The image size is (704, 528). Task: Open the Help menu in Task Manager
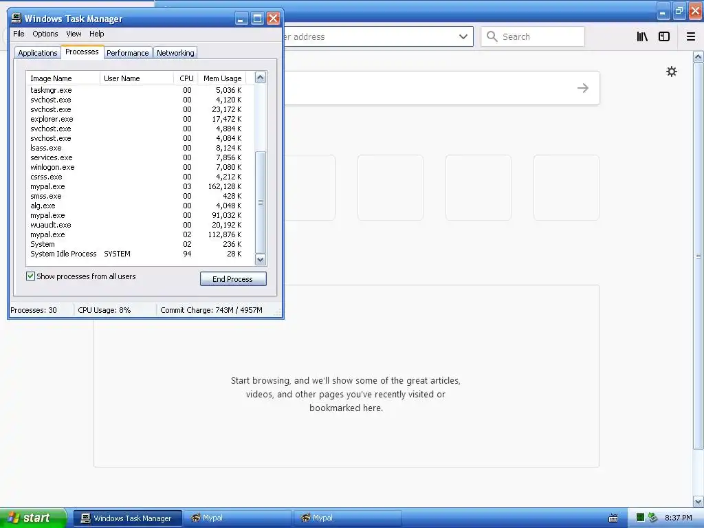[x=96, y=34]
